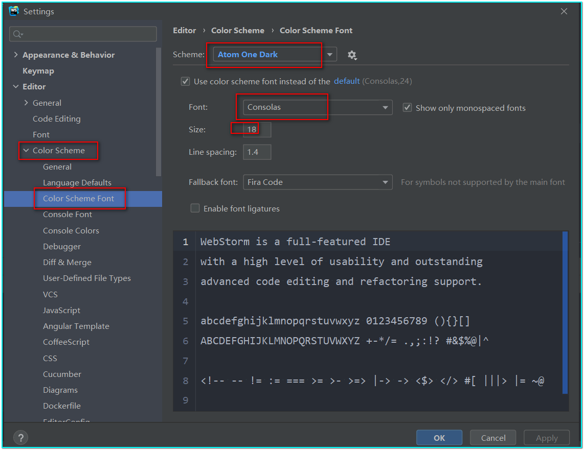The width and height of the screenshot is (584, 450).
Task: Click the OK button
Action: click(x=439, y=438)
